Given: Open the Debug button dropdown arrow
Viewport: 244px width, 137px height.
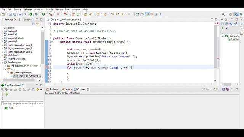Looking at the screenshot, I should [x=40, y=14].
